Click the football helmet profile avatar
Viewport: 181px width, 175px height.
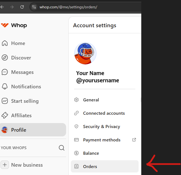(x=85, y=53)
